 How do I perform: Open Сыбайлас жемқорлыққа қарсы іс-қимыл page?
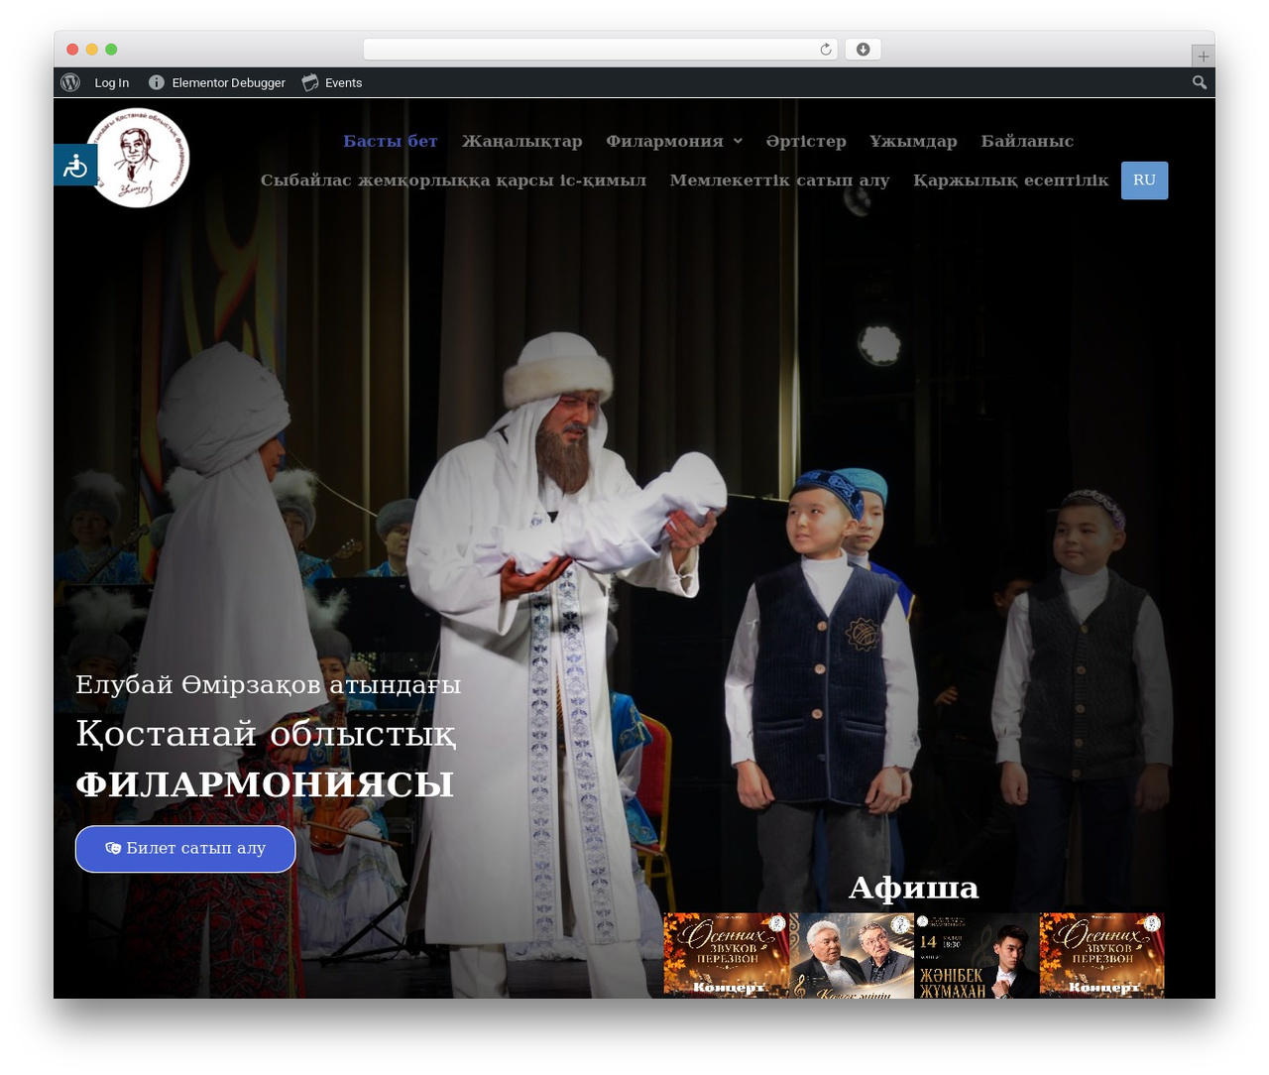(x=453, y=180)
